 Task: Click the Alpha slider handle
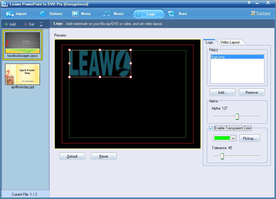(x=237, y=117)
